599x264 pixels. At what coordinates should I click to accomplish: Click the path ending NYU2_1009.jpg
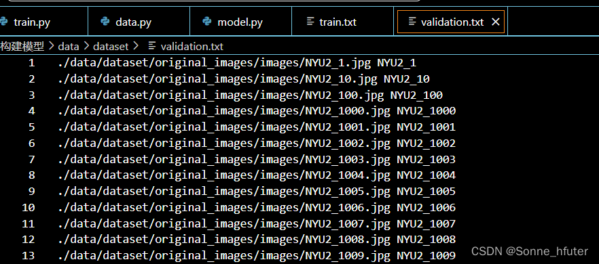pyautogui.click(x=224, y=256)
